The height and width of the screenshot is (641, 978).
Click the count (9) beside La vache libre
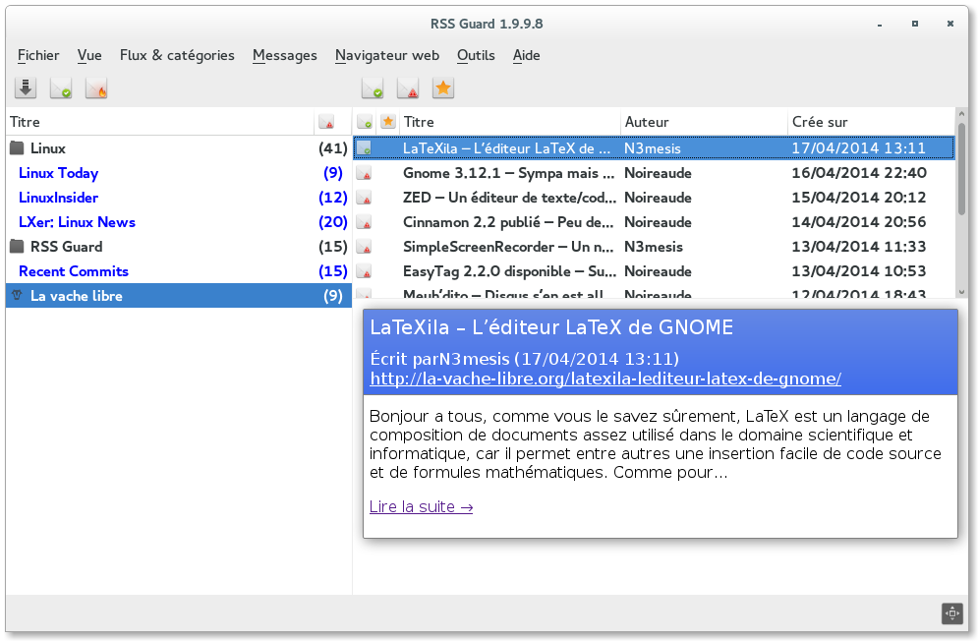333,296
